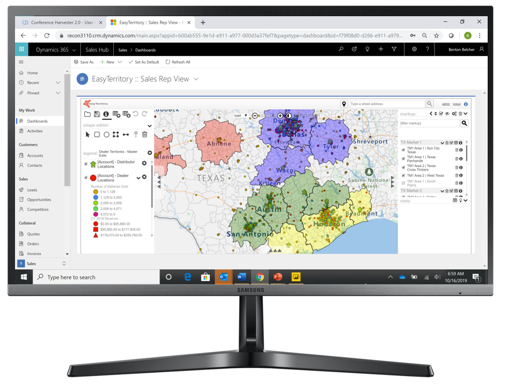Expand the stats section chevron
Screen dimensions: 505x386
tap(466, 201)
